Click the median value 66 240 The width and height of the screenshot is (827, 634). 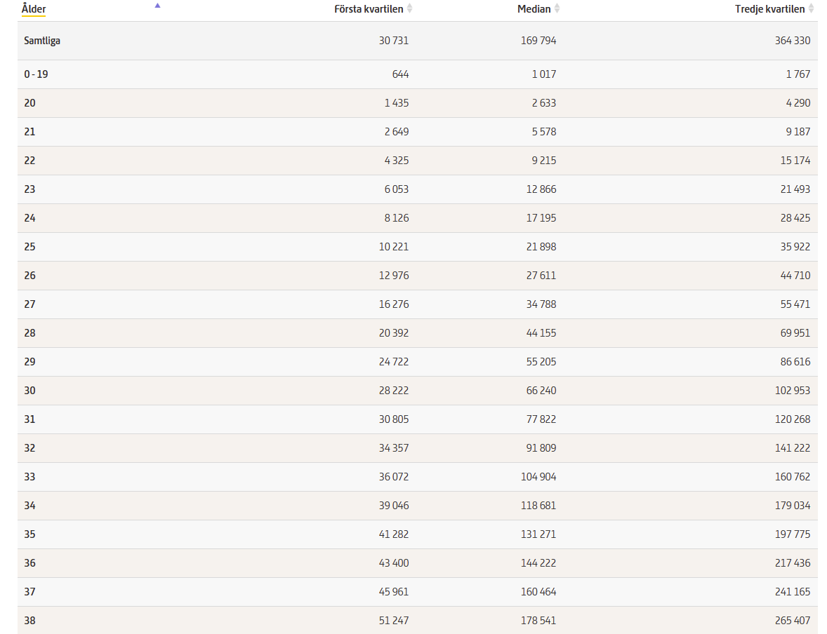[541, 391]
